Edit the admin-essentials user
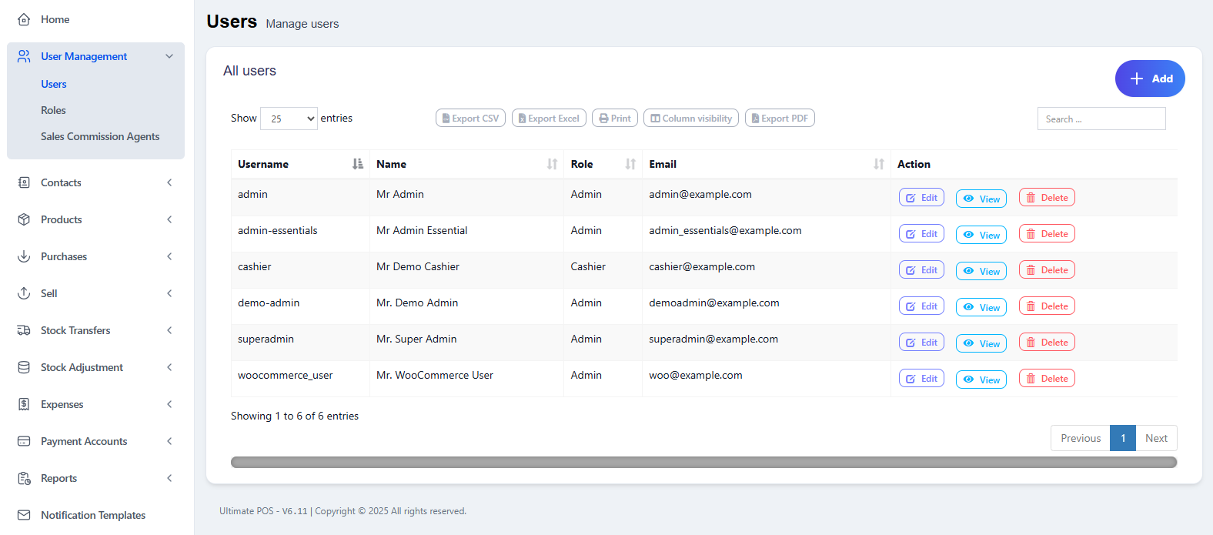Screen dimensions: 1213x535 coord(921,233)
